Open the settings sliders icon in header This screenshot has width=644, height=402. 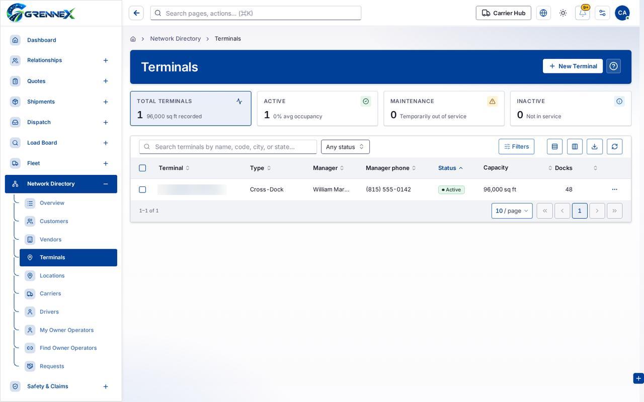[602, 13]
